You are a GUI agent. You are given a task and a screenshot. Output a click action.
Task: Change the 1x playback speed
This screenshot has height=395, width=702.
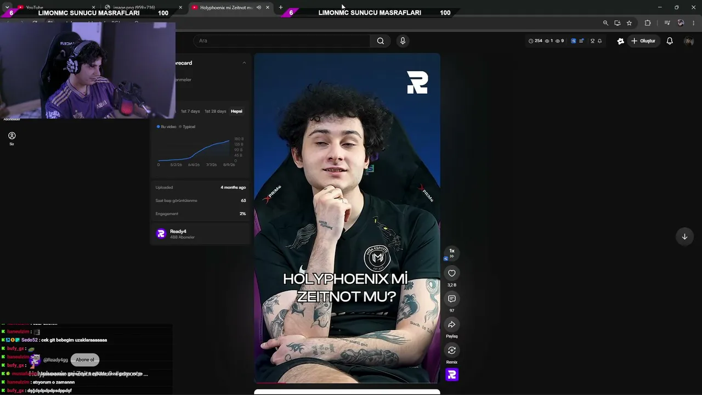click(x=452, y=252)
